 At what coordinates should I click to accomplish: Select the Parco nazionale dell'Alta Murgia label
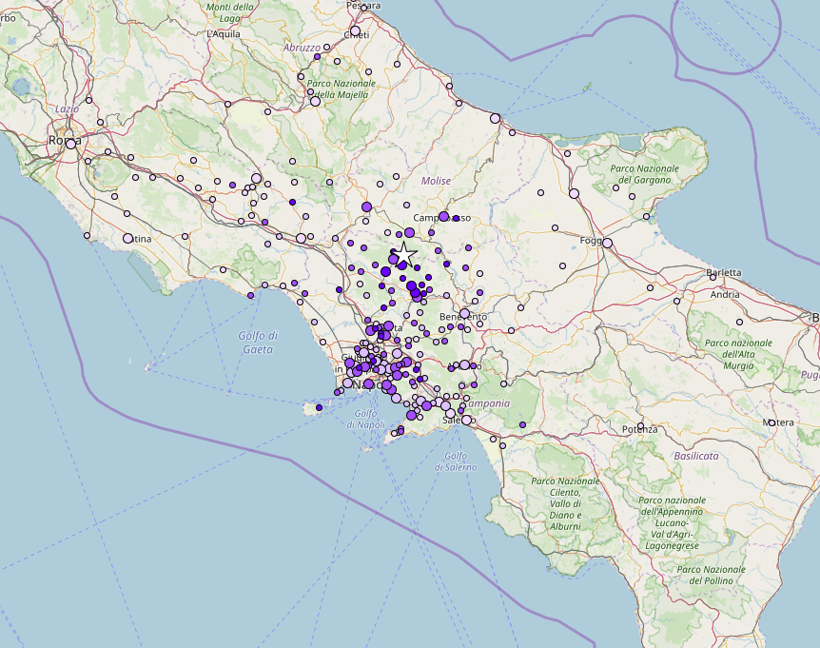pyautogui.click(x=738, y=354)
